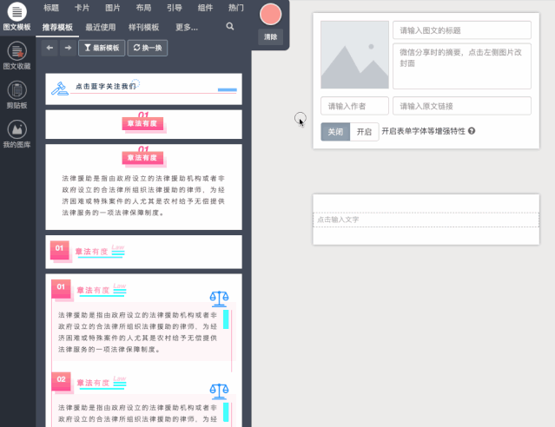The width and height of the screenshot is (555, 427).
Task: Go back with the left arrow button
Action: (x=50, y=48)
